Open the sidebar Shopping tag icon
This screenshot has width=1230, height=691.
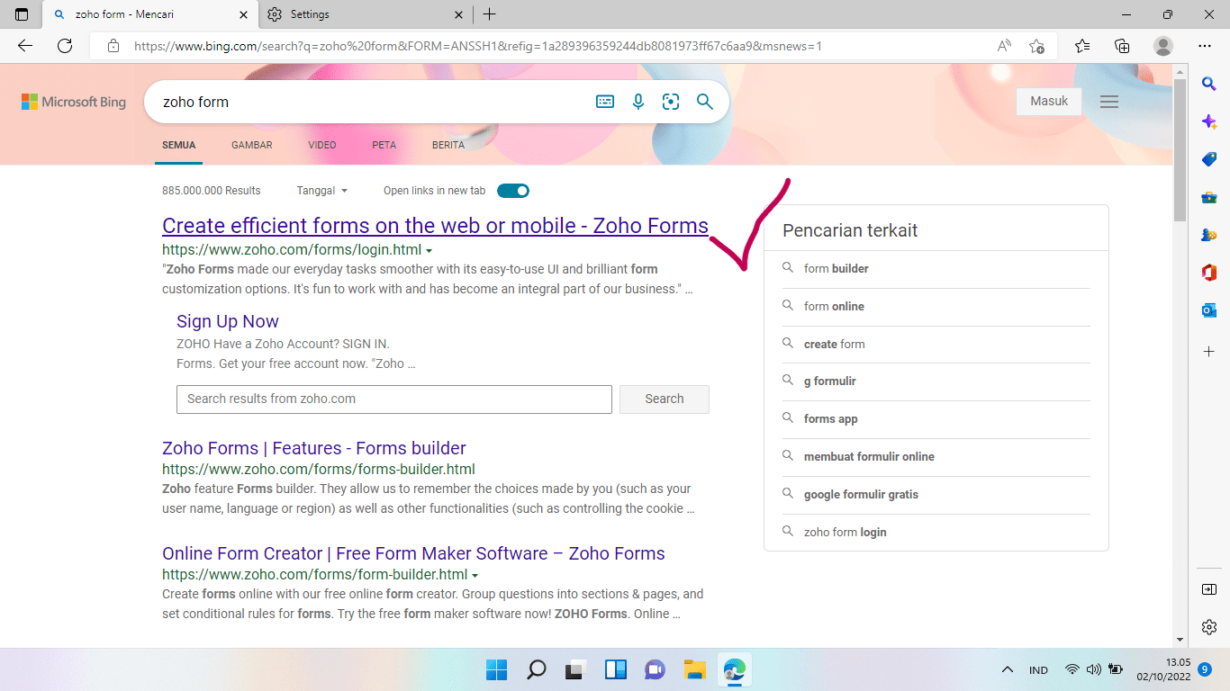pos(1209,159)
